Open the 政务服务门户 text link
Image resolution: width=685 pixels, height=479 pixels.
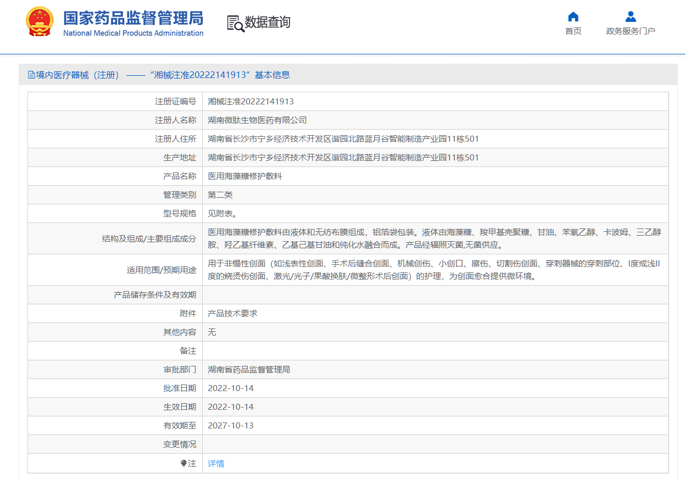point(630,31)
